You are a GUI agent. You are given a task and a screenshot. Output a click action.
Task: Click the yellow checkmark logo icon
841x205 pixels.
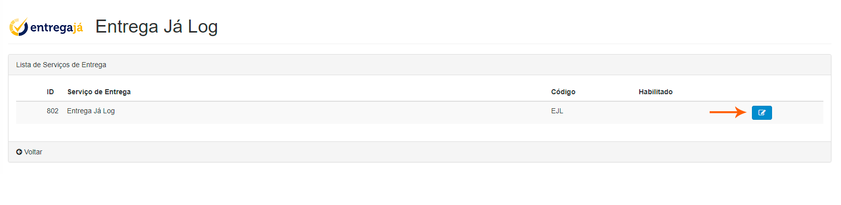point(19,27)
